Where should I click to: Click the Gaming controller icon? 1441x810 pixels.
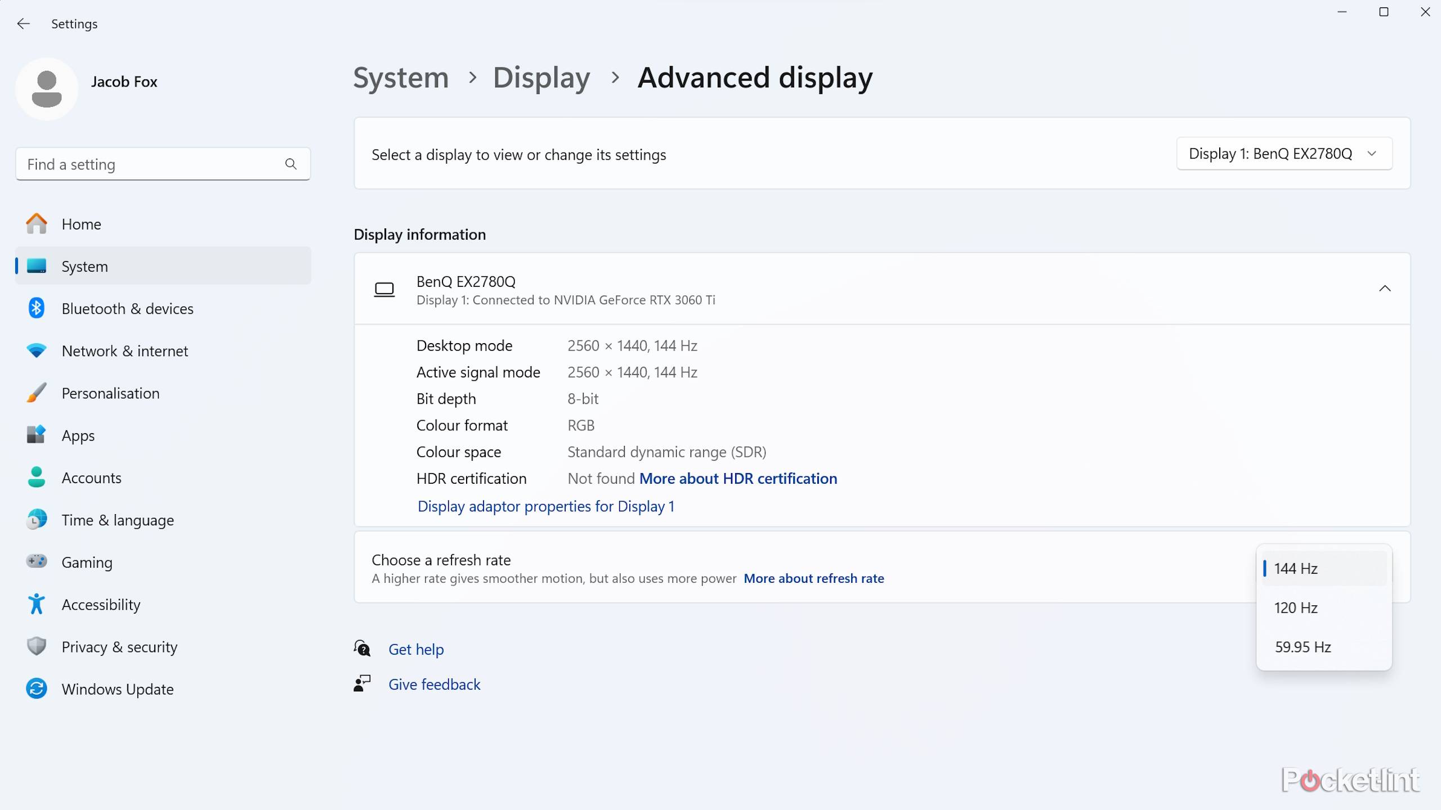(x=37, y=561)
